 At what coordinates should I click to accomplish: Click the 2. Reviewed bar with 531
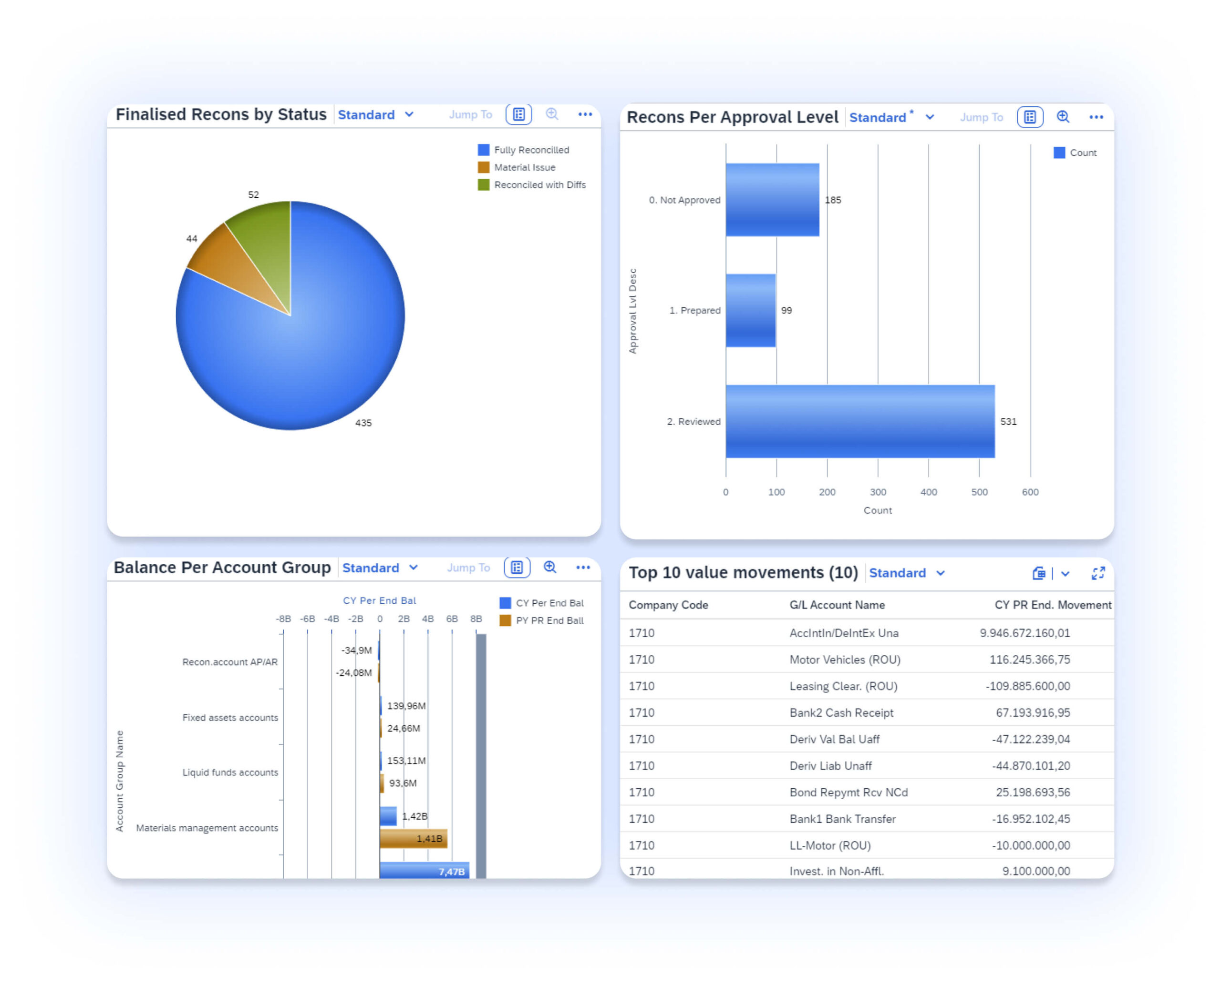point(860,422)
